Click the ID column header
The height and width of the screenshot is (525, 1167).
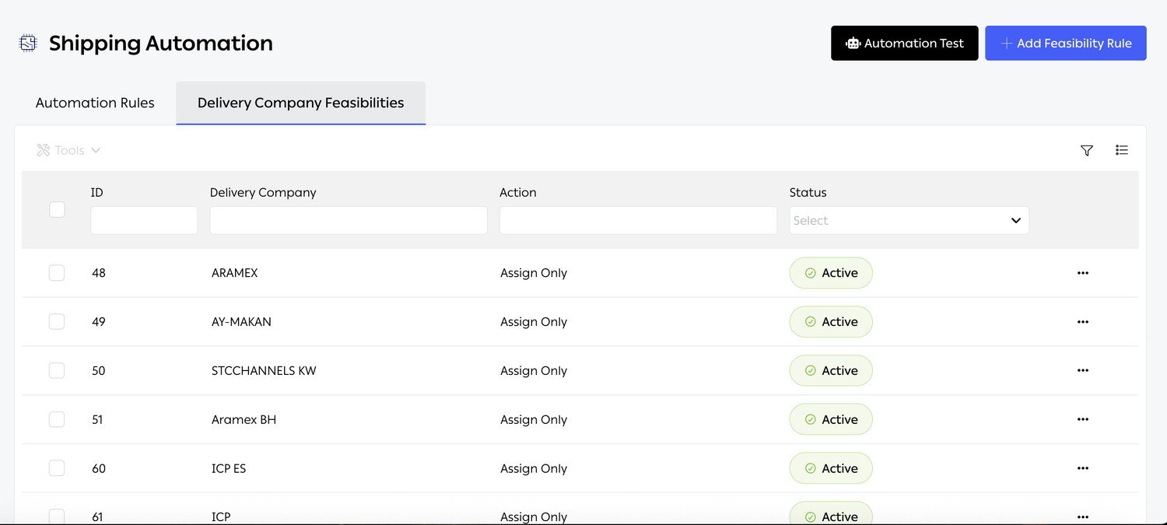click(97, 192)
